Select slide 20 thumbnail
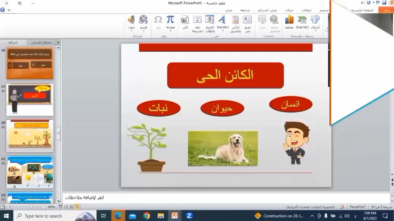 click(30, 136)
